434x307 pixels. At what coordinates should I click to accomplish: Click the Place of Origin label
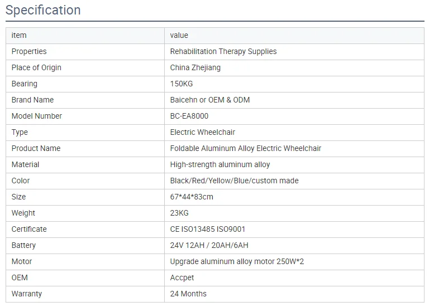[36, 67]
